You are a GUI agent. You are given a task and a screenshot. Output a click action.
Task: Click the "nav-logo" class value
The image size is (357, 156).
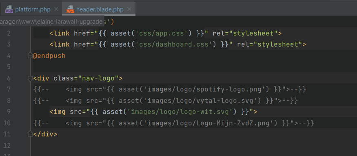coord(98,78)
